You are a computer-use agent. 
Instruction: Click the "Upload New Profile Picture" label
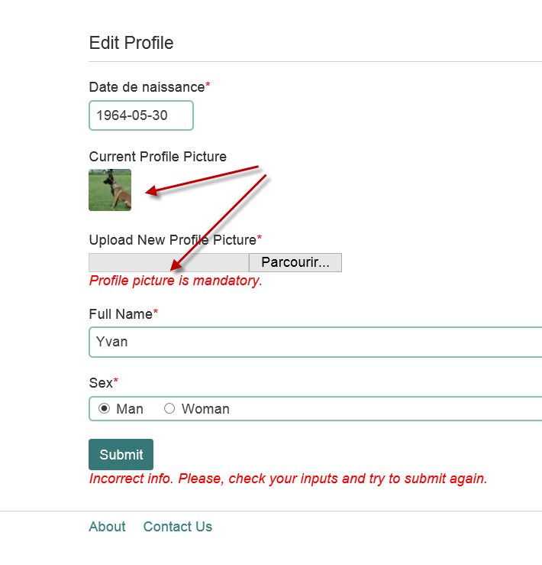pyautogui.click(x=173, y=240)
